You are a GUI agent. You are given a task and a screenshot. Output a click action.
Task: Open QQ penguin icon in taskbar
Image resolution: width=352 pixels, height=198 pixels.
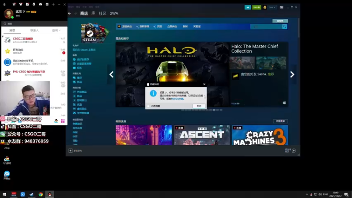[50, 194]
